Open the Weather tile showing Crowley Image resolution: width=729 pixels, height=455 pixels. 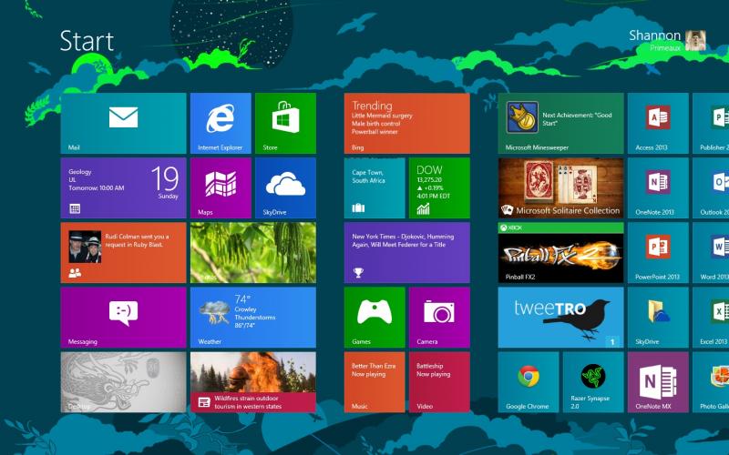point(253,317)
